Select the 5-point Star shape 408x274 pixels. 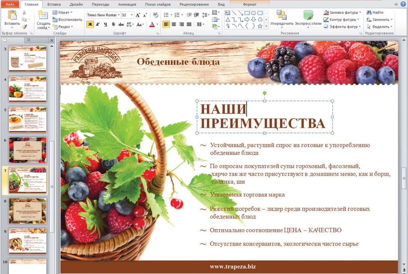[x=260, y=26]
